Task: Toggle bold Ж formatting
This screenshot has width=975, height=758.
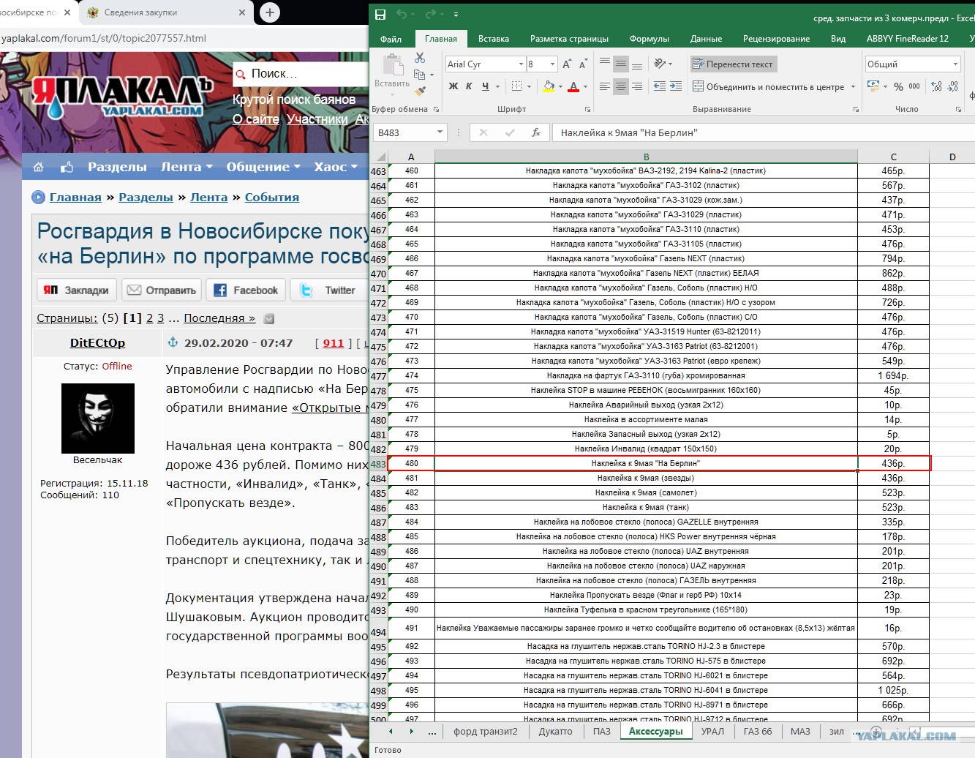Action: coord(453,86)
